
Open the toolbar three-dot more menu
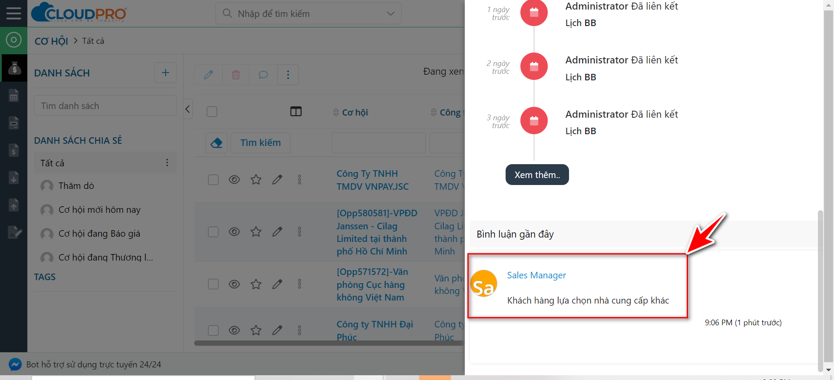pyautogui.click(x=288, y=75)
